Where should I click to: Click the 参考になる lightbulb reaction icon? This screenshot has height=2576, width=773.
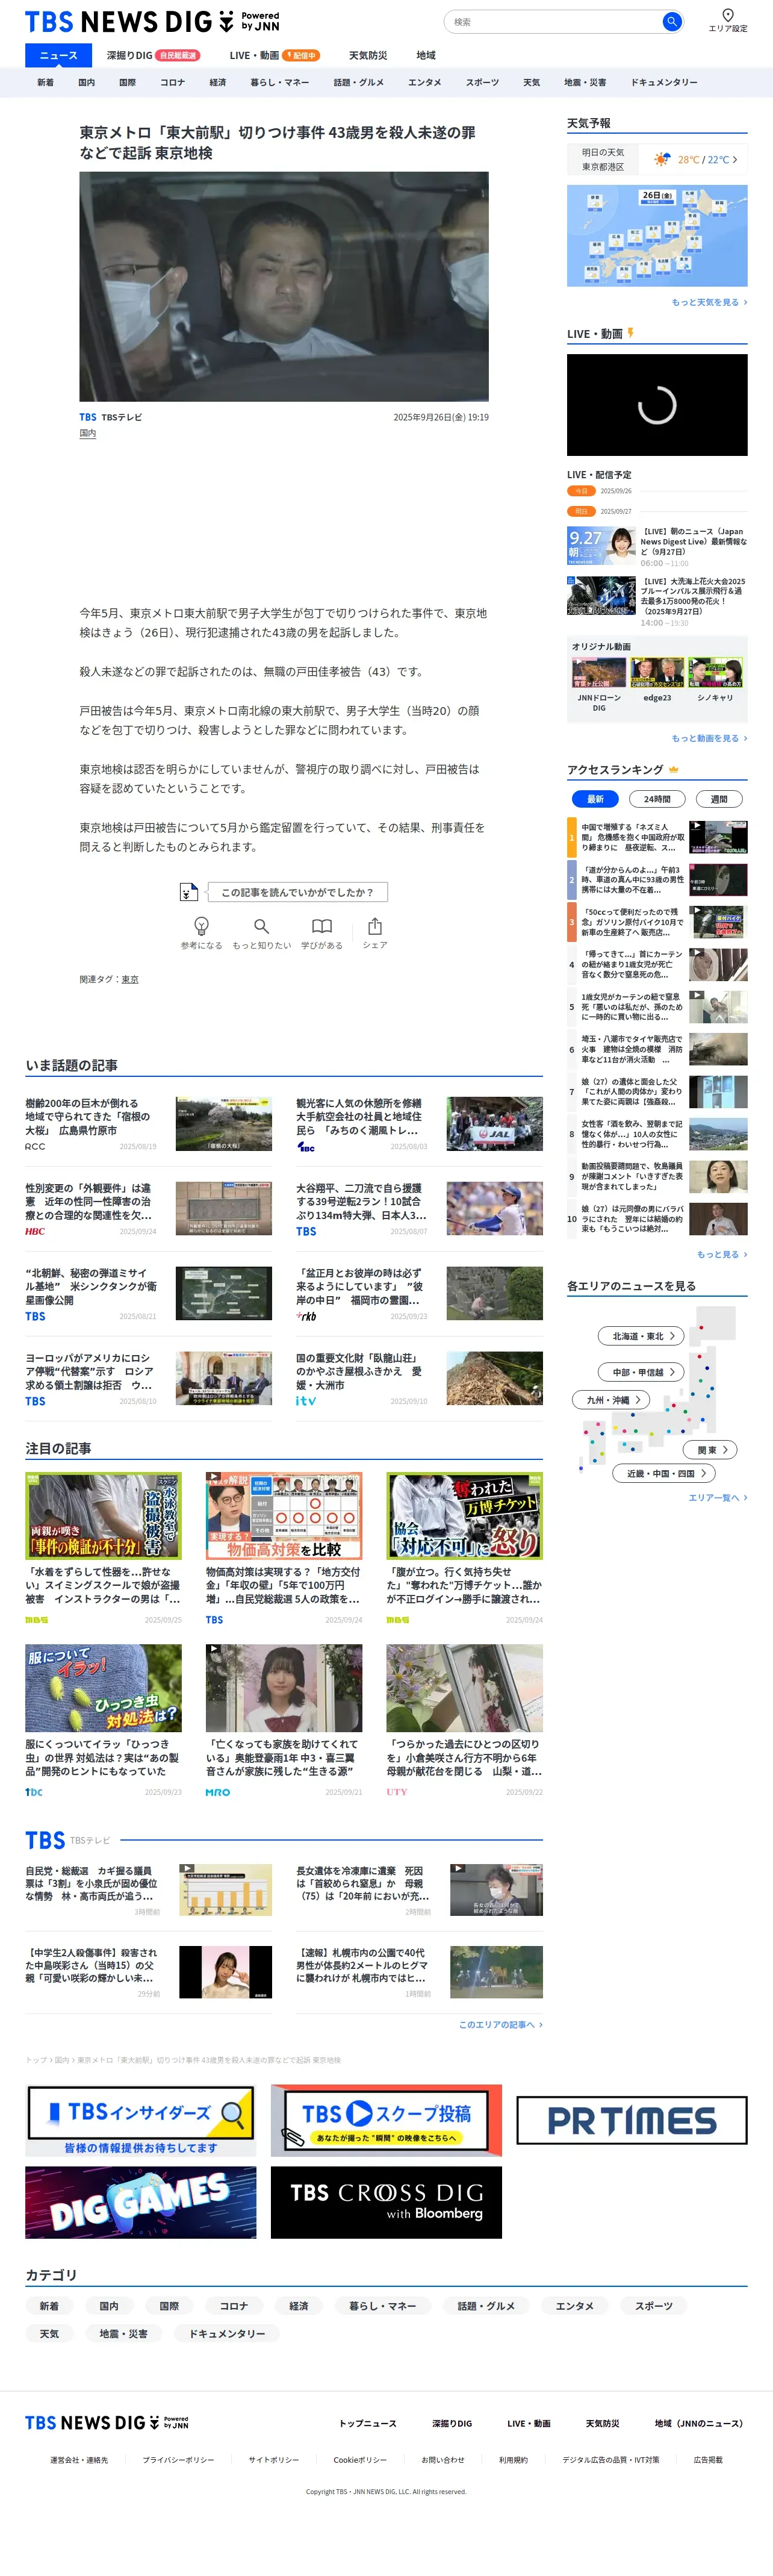[x=201, y=925]
